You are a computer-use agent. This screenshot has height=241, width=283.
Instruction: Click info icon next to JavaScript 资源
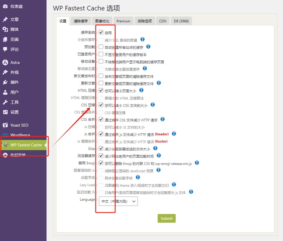pos(158,170)
